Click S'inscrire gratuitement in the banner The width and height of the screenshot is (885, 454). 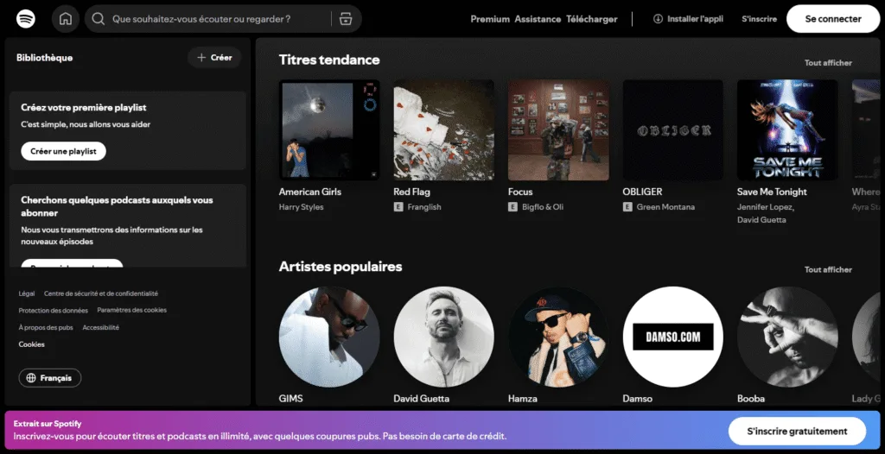coord(797,432)
